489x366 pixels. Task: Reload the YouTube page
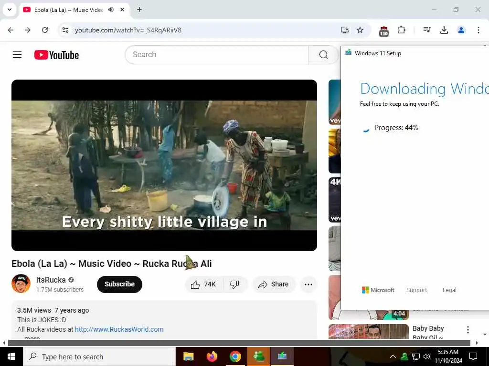45,30
